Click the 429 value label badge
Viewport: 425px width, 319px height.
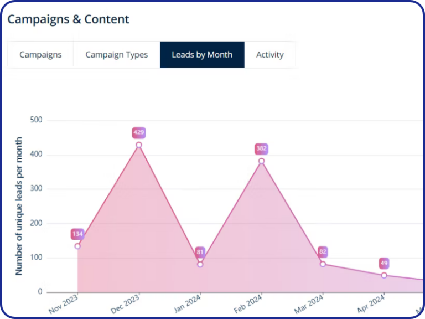coord(139,133)
